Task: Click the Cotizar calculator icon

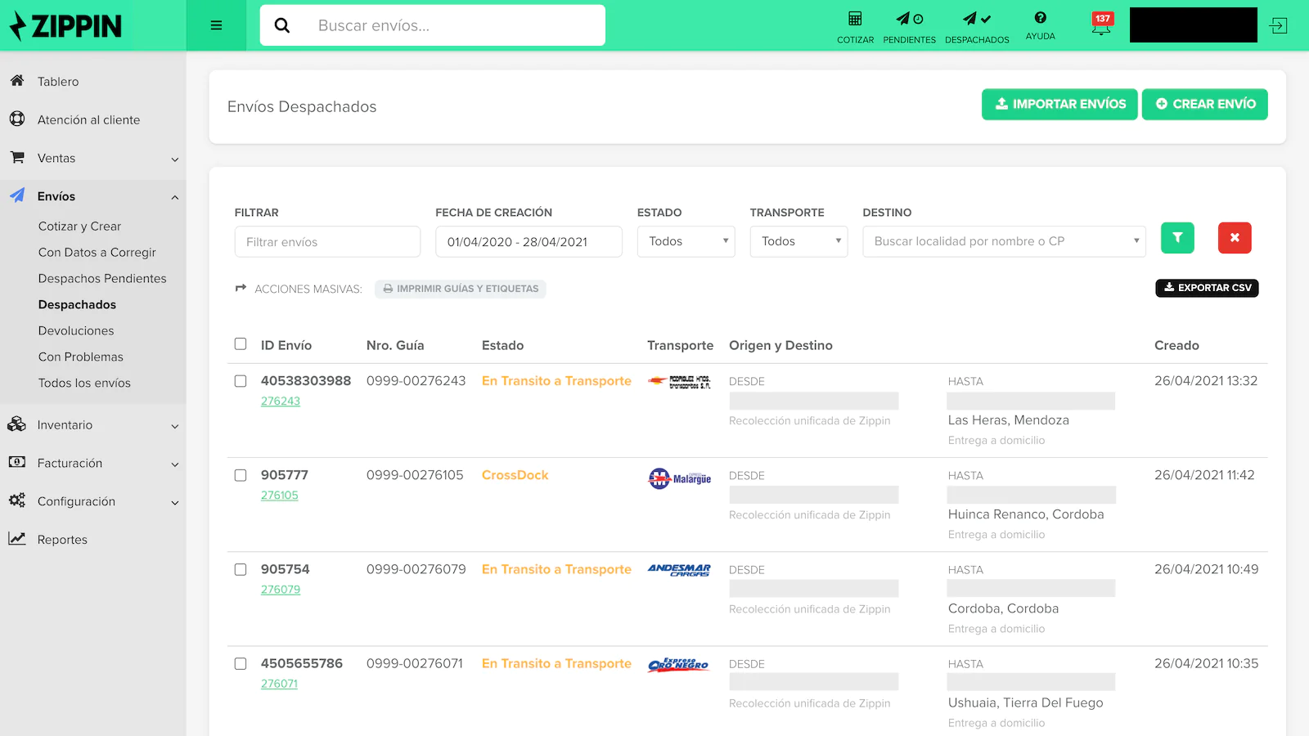Action: tap(855, 20)
